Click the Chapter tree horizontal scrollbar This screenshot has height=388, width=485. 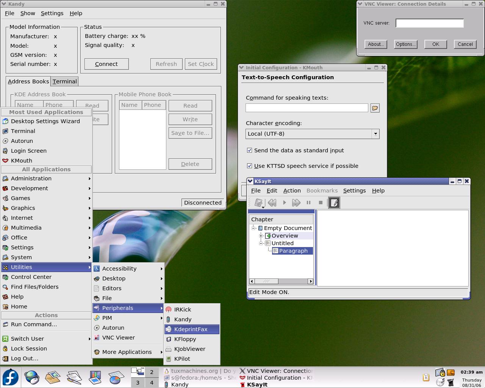coord(281,281)
